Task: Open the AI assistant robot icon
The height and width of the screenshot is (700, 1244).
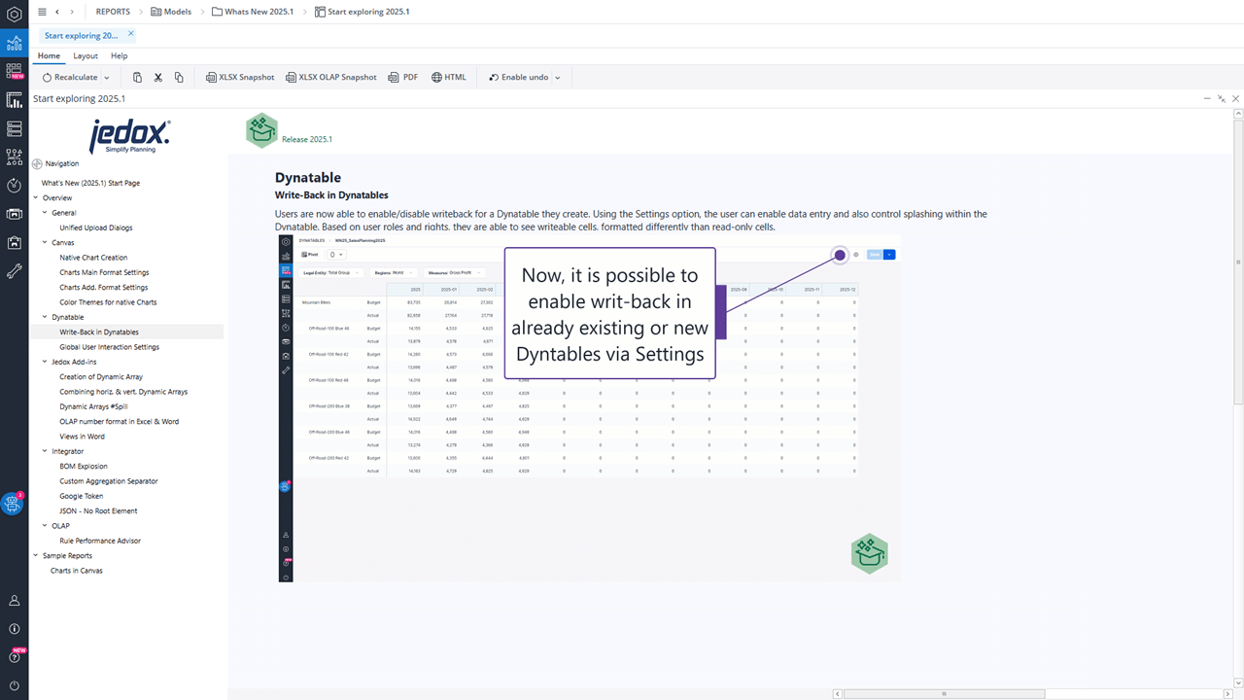Action: 12,504
